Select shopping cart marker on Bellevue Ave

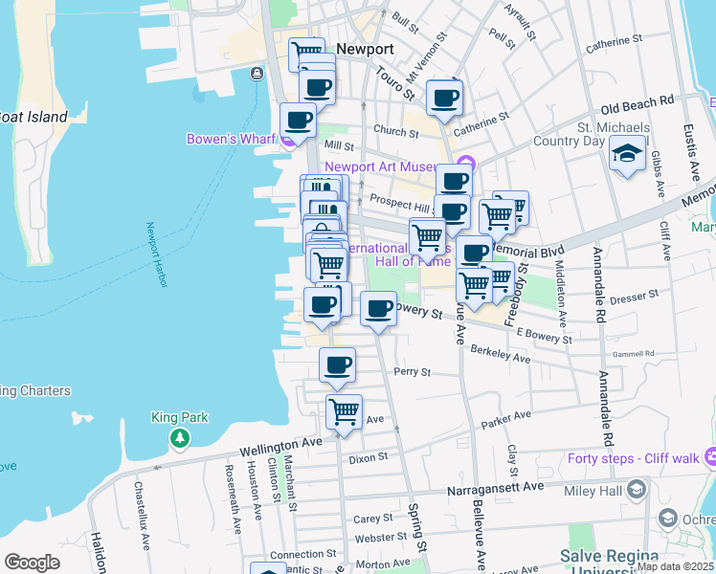click(x=474, y=289)
